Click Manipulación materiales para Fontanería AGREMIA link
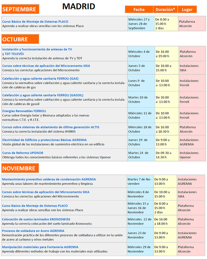 [40, 247]
